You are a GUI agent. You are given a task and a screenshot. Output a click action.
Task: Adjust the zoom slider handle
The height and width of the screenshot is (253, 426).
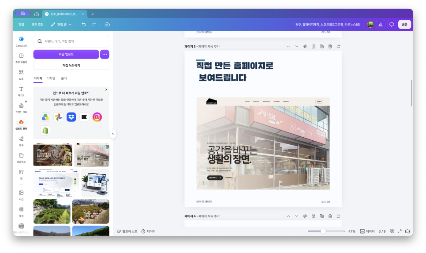pos(323,231)
